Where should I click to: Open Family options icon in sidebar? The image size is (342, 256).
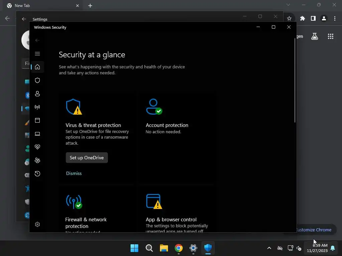[37, 160]
